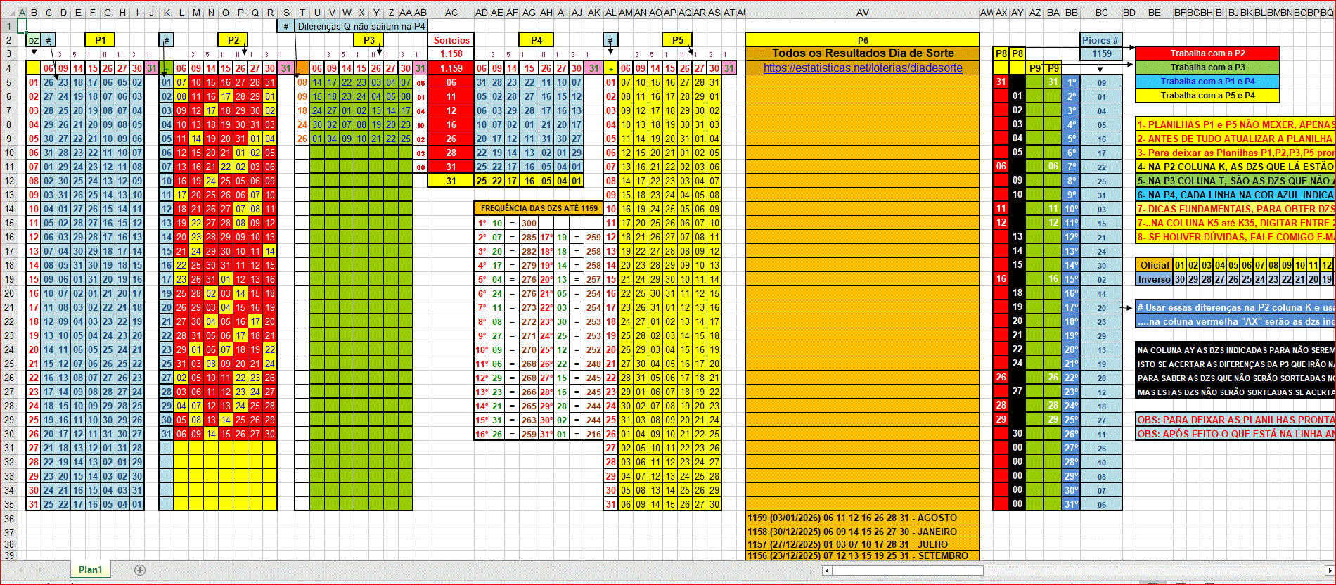1336x585 pixels.
Task: Select column AC header
Action: (451, 13)
